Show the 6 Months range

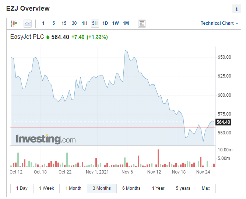(x=131, y=188)
